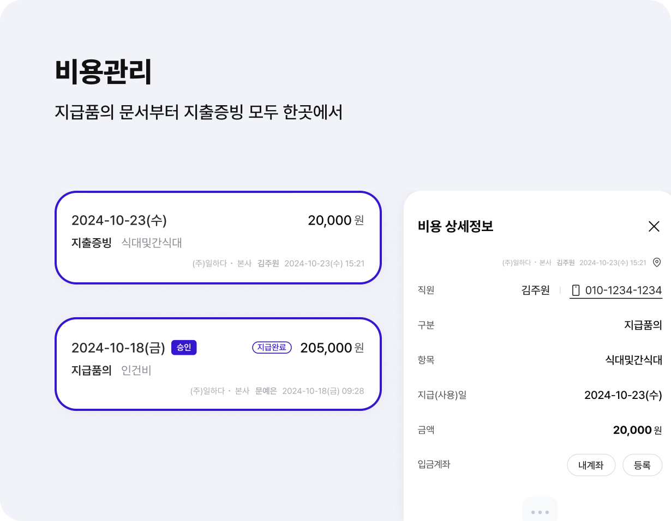Click the employee name 김주원 in details
The width and height of the screenshot is (671, 521).
536,290
